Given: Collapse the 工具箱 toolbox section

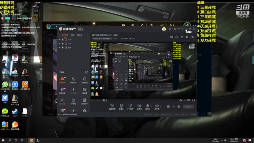Looking at the screenshot, I should pyautogui.click(x=86, y=72).
